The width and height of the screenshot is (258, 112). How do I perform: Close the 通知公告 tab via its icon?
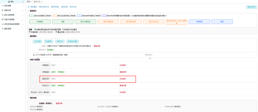click(41, 2)
